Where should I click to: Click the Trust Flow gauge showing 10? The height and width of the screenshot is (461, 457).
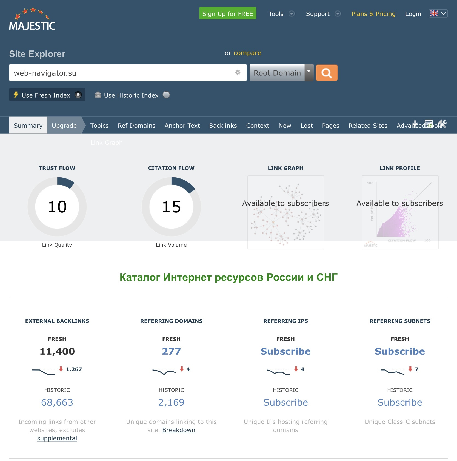(57, 206)
